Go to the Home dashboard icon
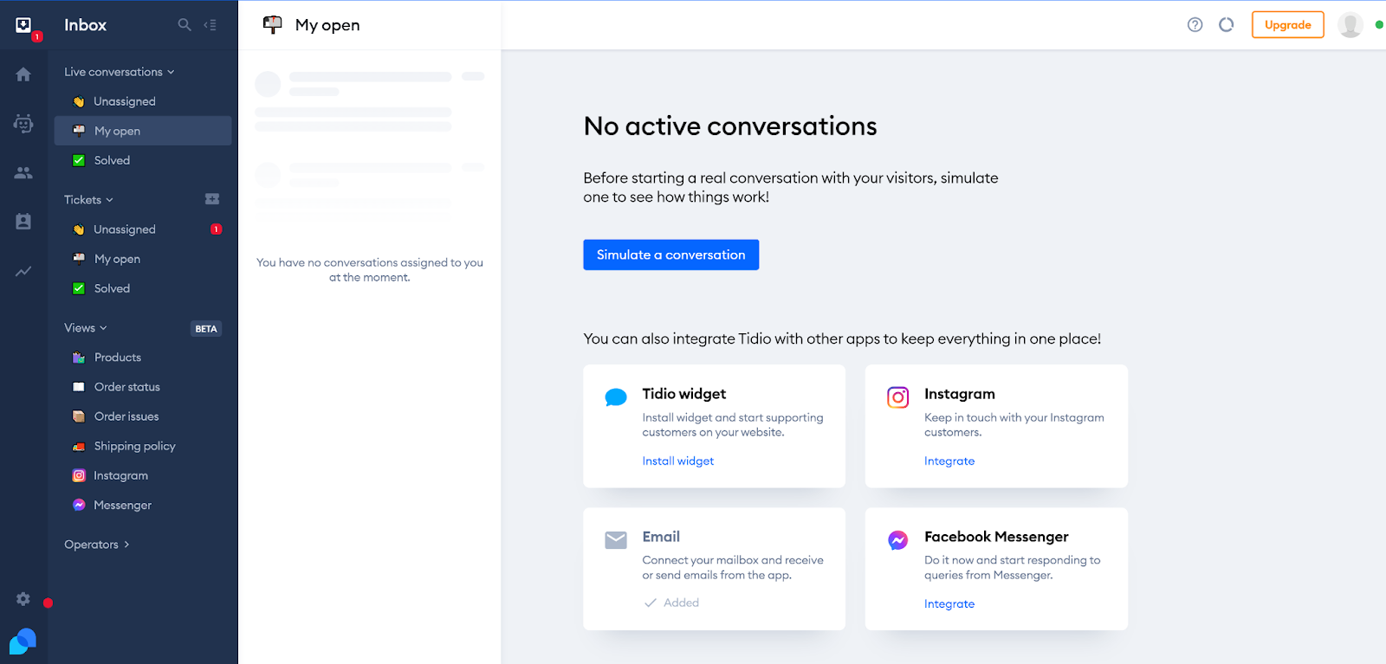Image resolution: width=1386 pixels, height=664 pixels. 23,74
